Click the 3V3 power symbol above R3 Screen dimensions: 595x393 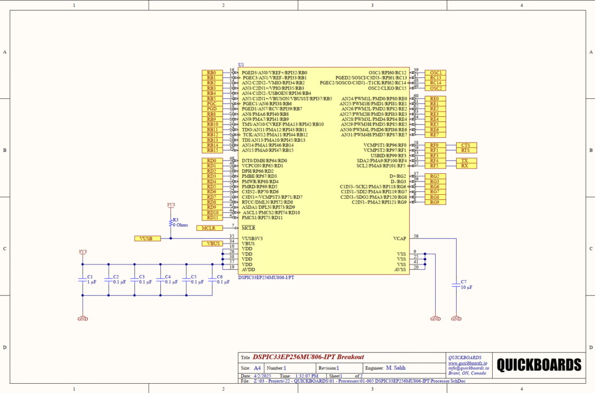pyautogui.click(x=170, y=205)
